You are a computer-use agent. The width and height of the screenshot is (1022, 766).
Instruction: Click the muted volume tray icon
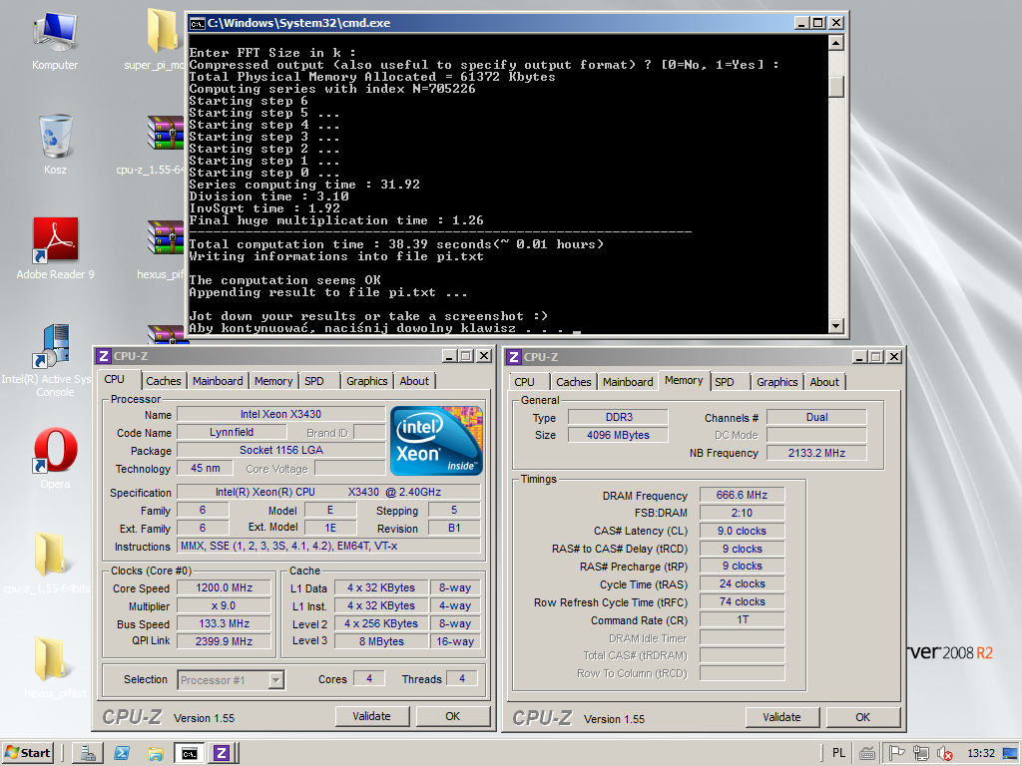(x=944, y=754)
